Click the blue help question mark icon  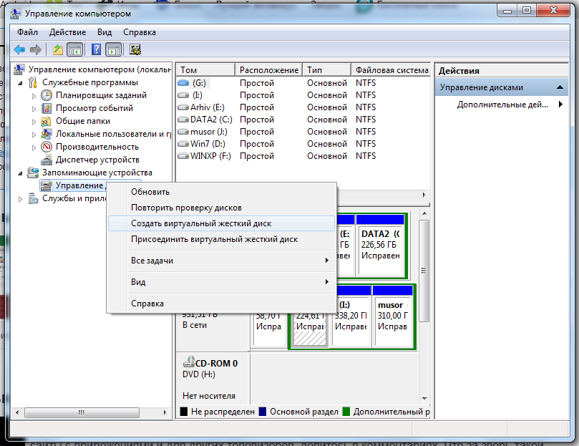coord(96,49)
